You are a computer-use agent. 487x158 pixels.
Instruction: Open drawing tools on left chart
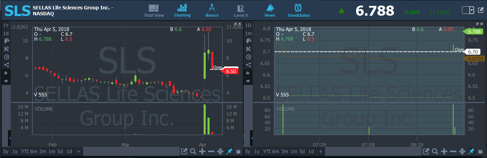(6, 49)
